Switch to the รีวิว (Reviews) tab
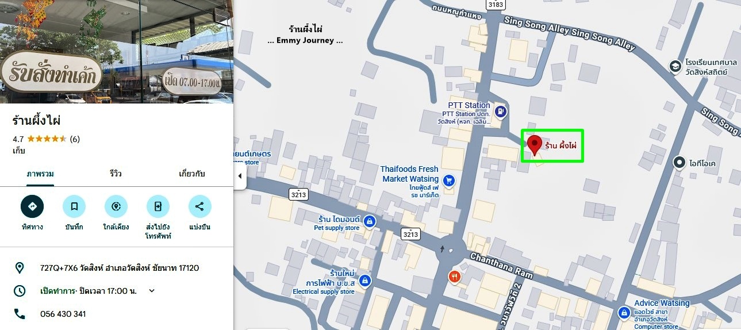This screenshot has width=741, height=330. point(116,174)
